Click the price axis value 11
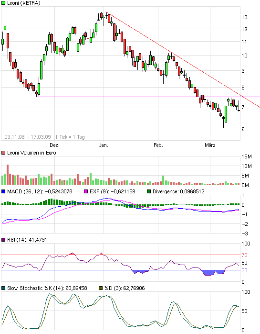The image size is (260, 334). [x=244, y=42]
